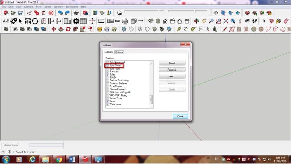The image size is (291, 164).
Task: Select the Look Around eye tool
Action: [x=247, y=21]
